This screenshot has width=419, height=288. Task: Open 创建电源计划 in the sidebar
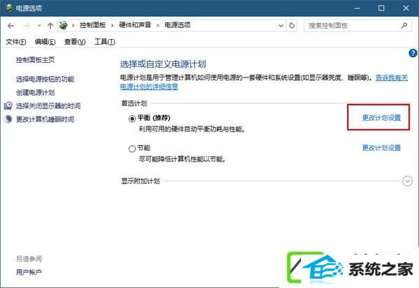(36, 93)
